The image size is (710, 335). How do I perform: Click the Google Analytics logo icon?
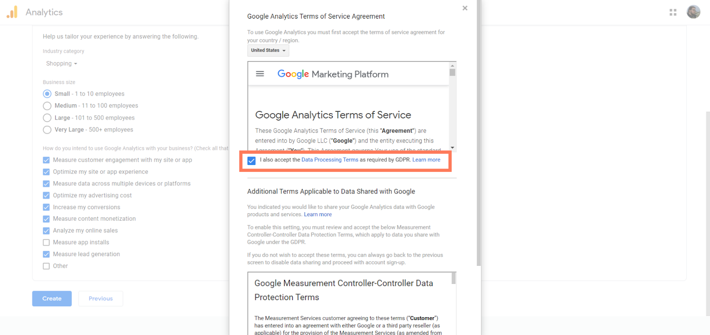tap(12, 12)
